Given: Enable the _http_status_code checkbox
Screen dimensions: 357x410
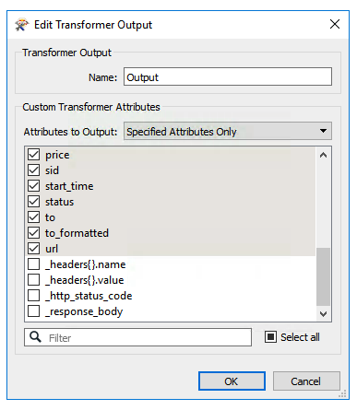Looking at the screenshot, I should pos(33,296).
